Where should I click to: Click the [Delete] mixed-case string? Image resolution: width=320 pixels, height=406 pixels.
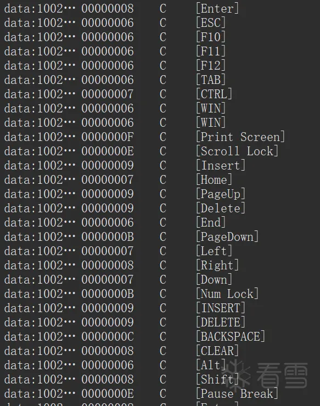pos(221,208)
